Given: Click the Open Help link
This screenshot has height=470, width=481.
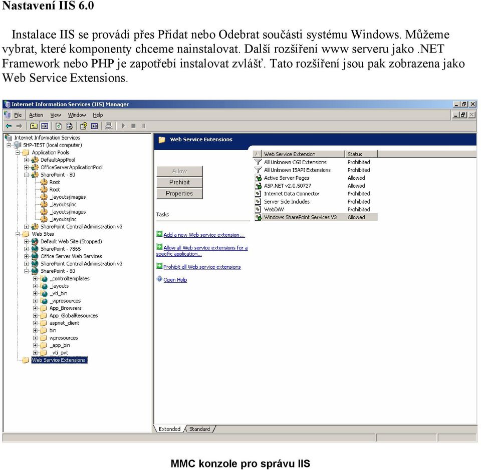Looking at the screenshot, I should click(x=175, y=280).
